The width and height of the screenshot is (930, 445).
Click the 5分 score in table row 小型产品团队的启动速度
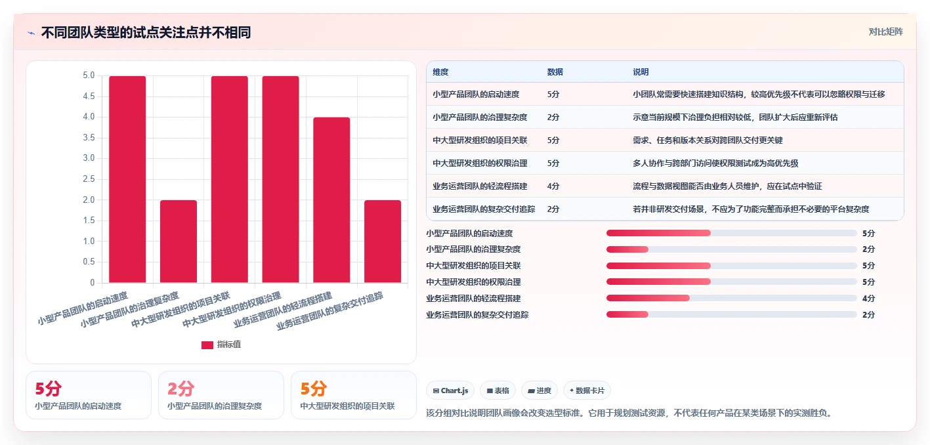[553, 95]
